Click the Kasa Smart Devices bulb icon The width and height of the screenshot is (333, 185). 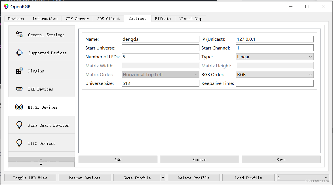coord(19,125)
